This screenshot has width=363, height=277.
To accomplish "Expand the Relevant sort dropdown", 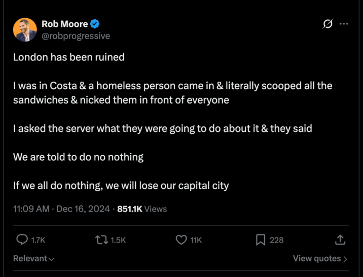I will click(33, 259).
